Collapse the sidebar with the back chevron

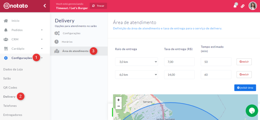45,6
